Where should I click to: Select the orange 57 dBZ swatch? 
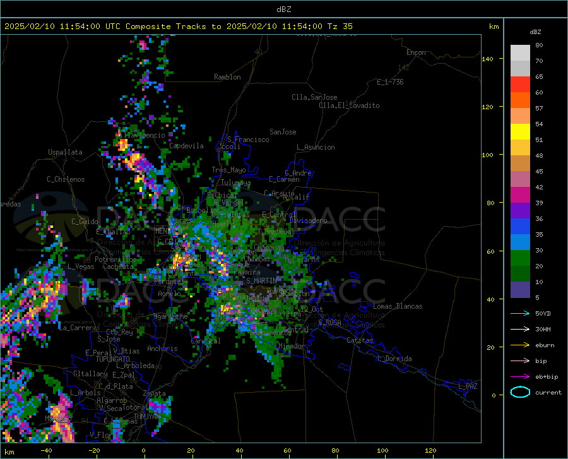pos(520,100)
